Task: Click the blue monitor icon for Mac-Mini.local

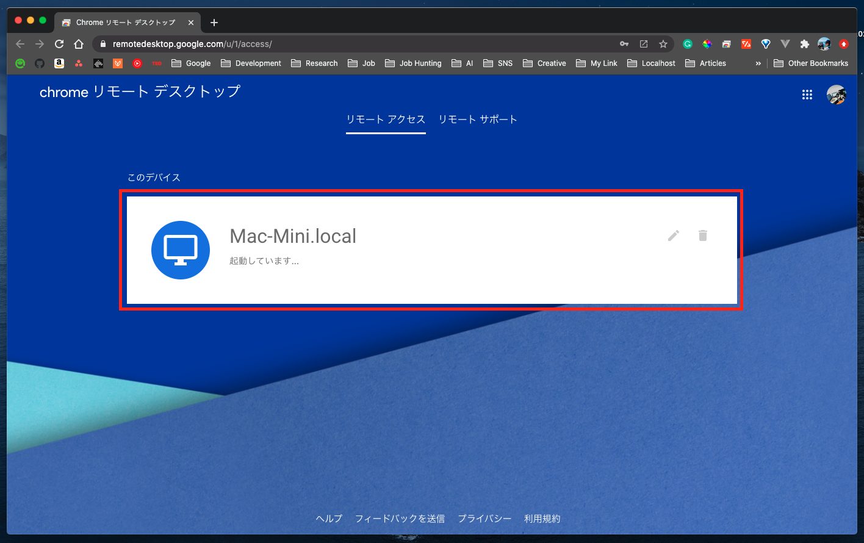Action: pos(181,250)
